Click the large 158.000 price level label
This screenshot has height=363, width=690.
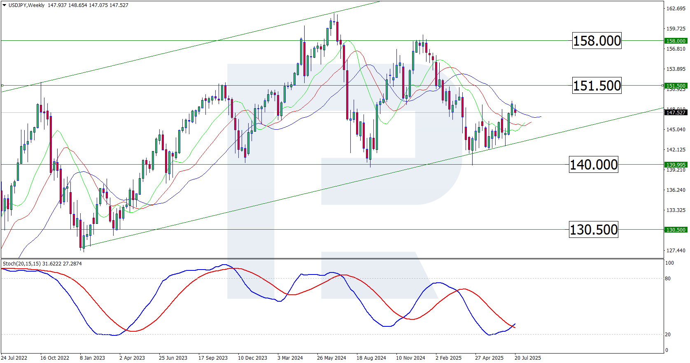tap(597, 41)
